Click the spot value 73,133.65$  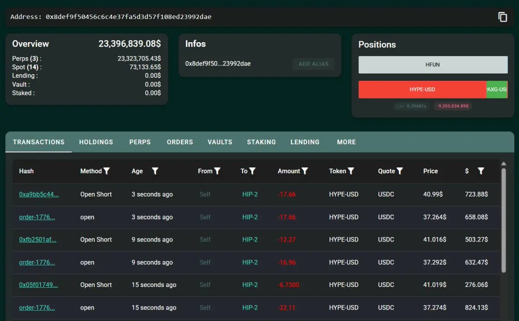click(145, 67)
